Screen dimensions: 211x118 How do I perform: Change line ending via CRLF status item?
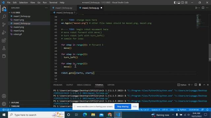pos(172,110)
